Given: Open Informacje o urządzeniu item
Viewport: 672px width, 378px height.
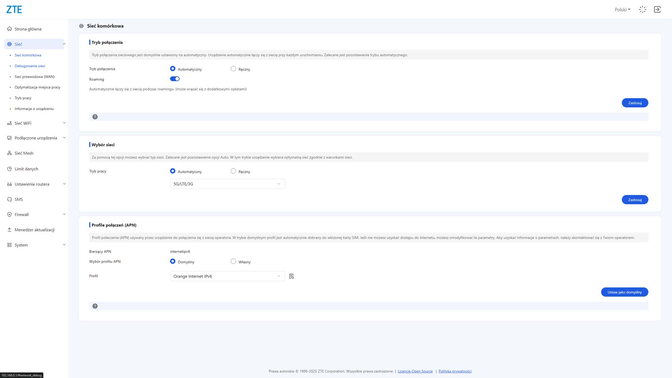Looking at the screenshot, I should tap(34, 109).
